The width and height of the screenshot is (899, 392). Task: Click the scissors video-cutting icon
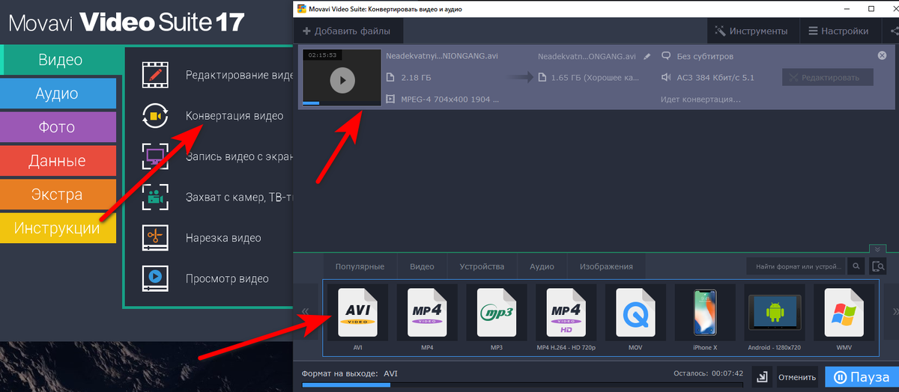point(156,238)
